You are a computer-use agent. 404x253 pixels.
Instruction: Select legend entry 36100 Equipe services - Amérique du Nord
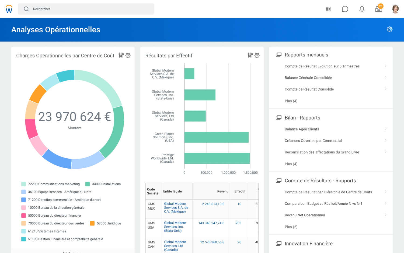click(56, 192)
